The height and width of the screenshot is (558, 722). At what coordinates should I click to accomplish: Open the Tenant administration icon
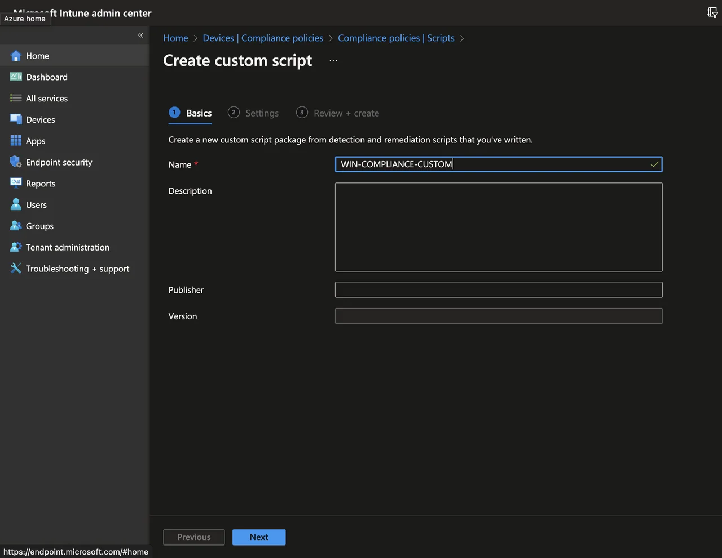16,247
